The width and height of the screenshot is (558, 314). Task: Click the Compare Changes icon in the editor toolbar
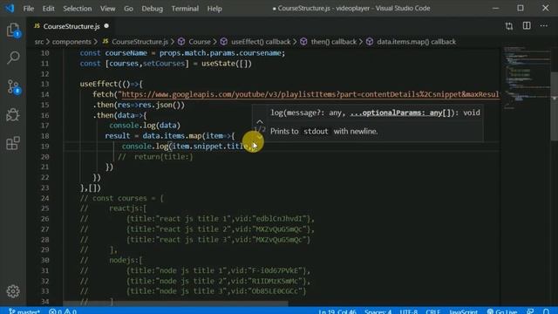pos(509,26)
